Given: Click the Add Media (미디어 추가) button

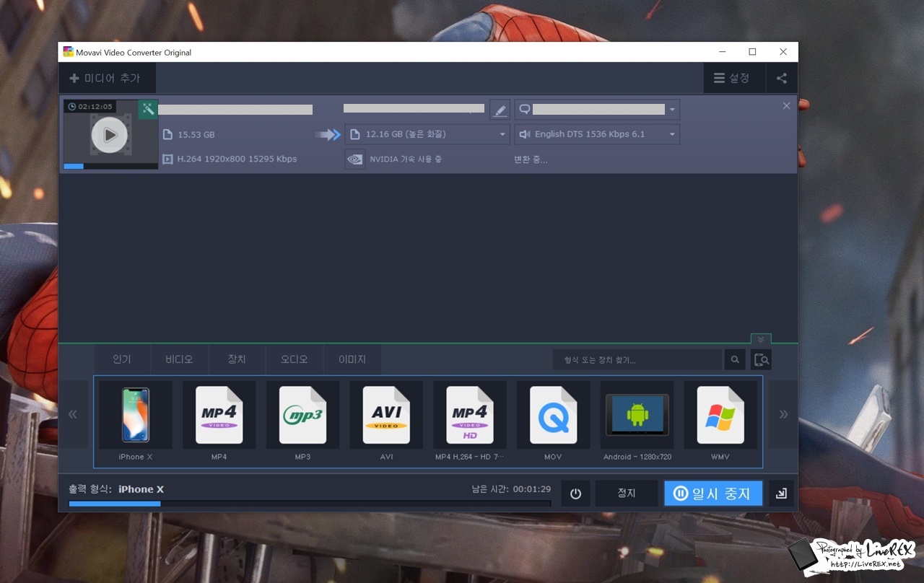Looking at the screenshot, I should click(x=106, y=78).
